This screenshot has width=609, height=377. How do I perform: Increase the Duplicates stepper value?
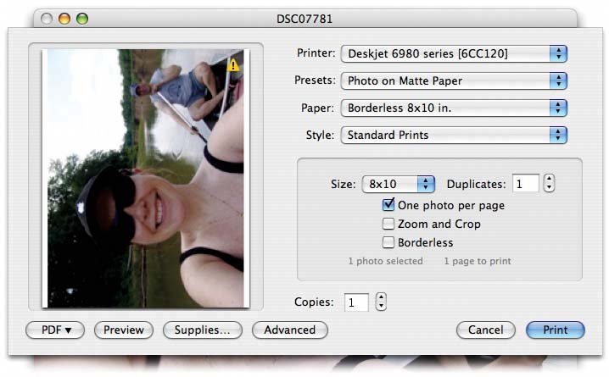tap(549, 179)
